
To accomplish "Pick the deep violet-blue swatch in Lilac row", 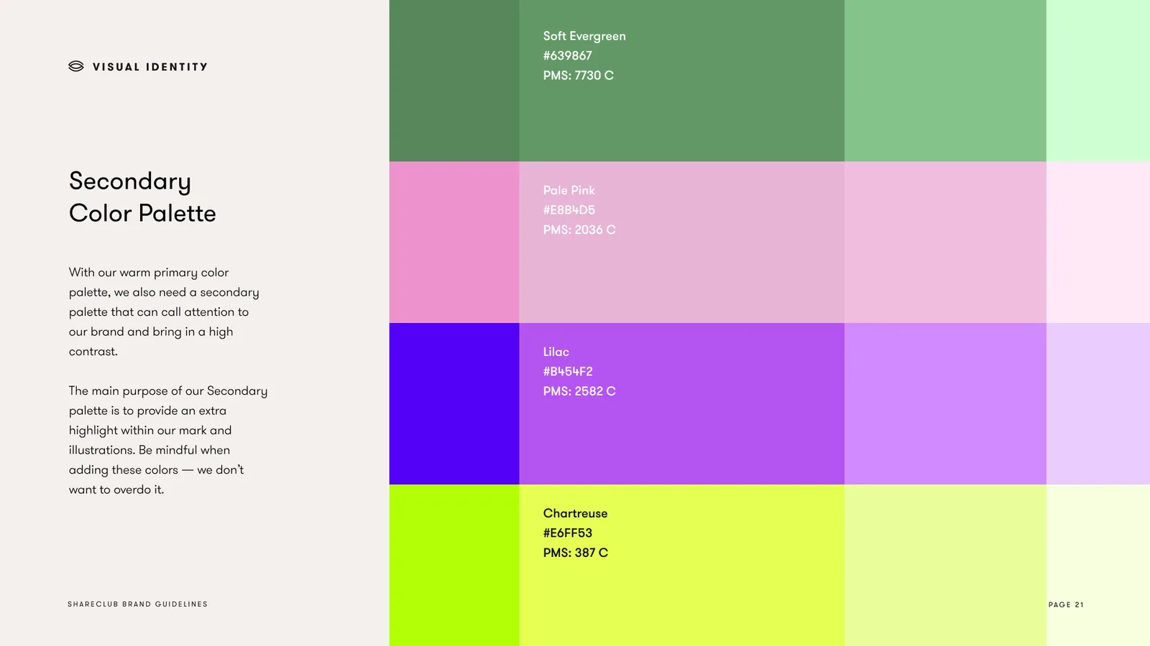I will [454, 403].
